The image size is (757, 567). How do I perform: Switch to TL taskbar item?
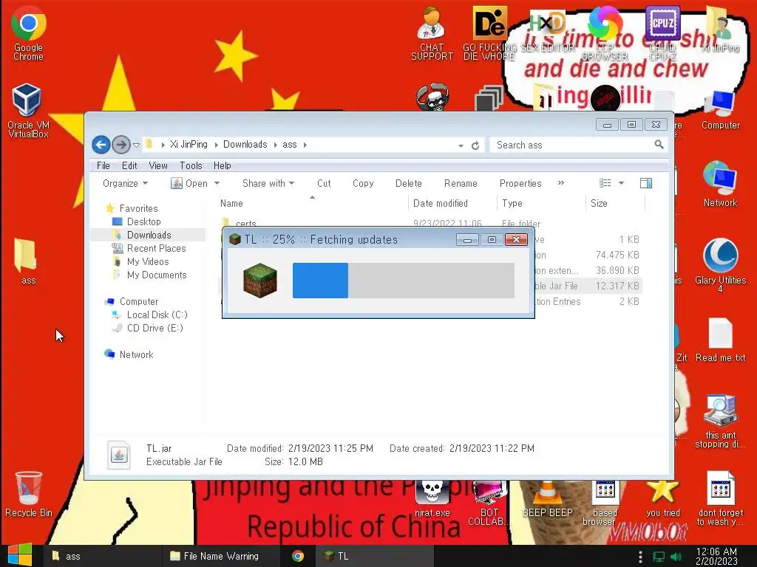click(x=375, y=556)
